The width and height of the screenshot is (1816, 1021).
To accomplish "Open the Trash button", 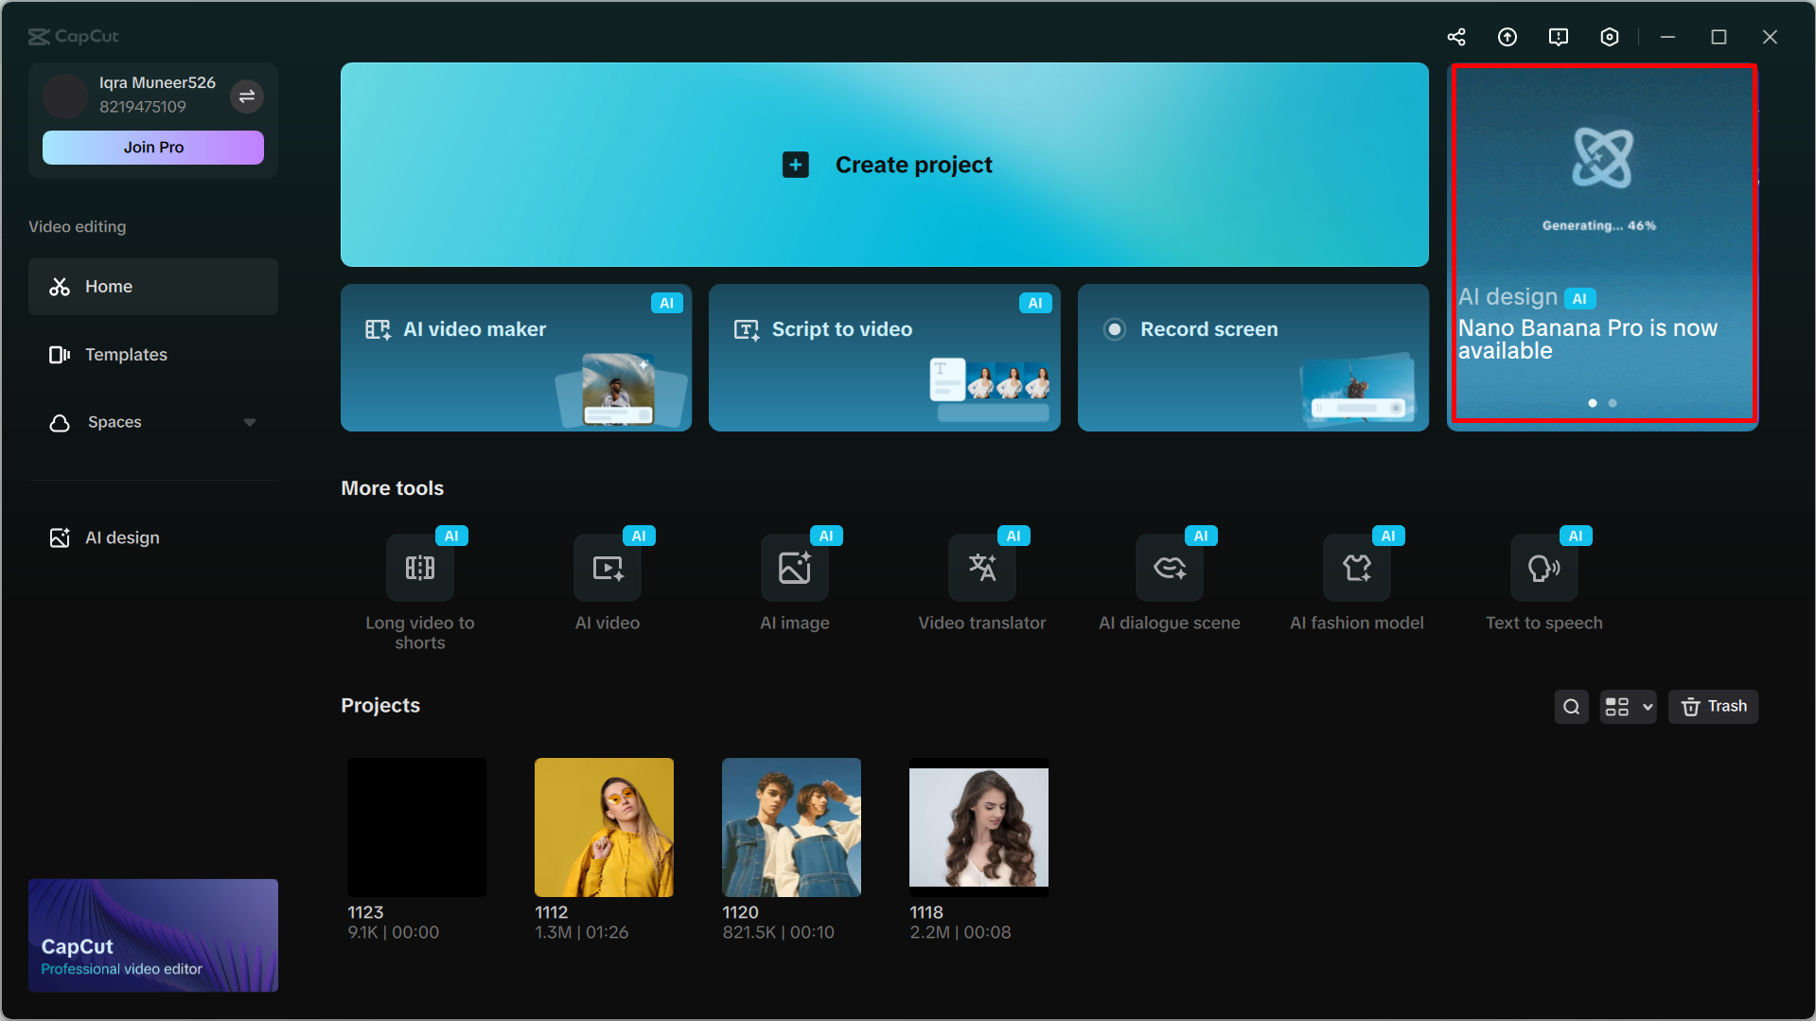I will click(x=1714, y=707).
